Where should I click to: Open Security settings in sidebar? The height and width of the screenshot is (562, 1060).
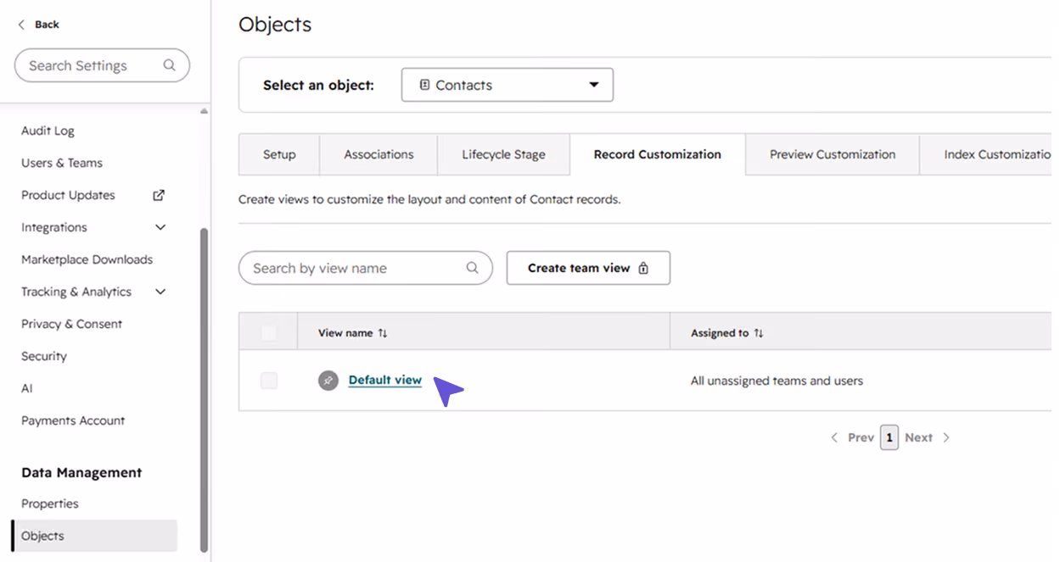(x=44, y=356)
